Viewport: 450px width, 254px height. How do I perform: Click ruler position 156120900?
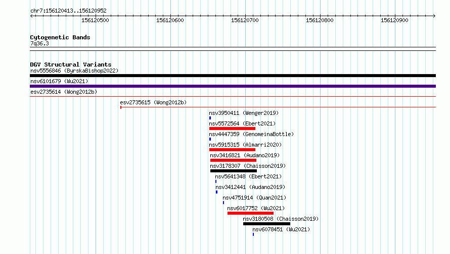pyautogui.click(x=394, y=20)
